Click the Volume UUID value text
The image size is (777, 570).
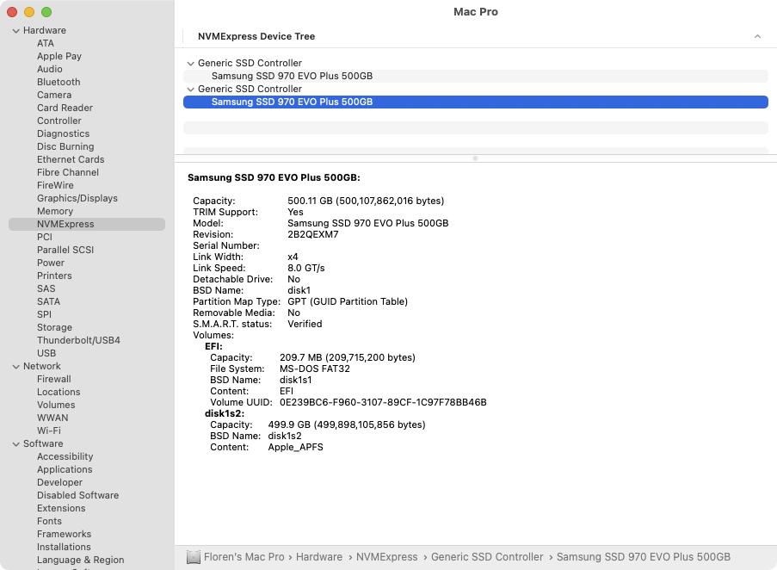pyautogui.click(x=383, y=402)
